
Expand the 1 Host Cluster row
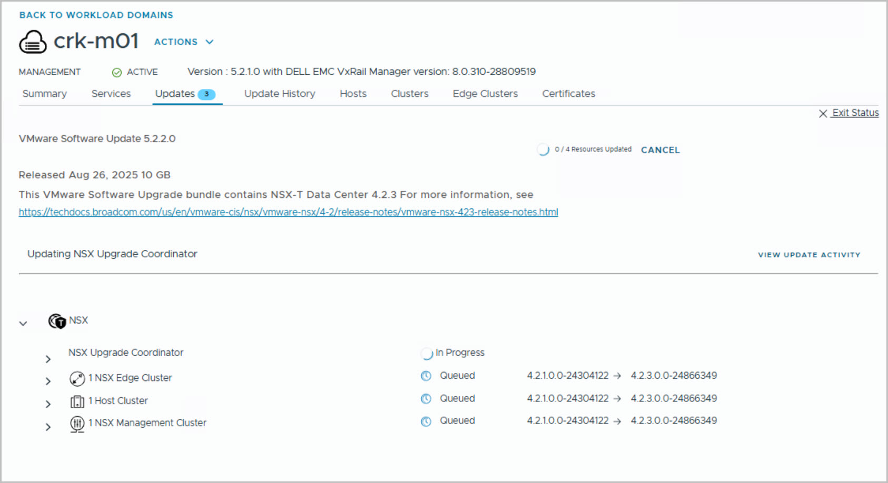pos(48,404)
